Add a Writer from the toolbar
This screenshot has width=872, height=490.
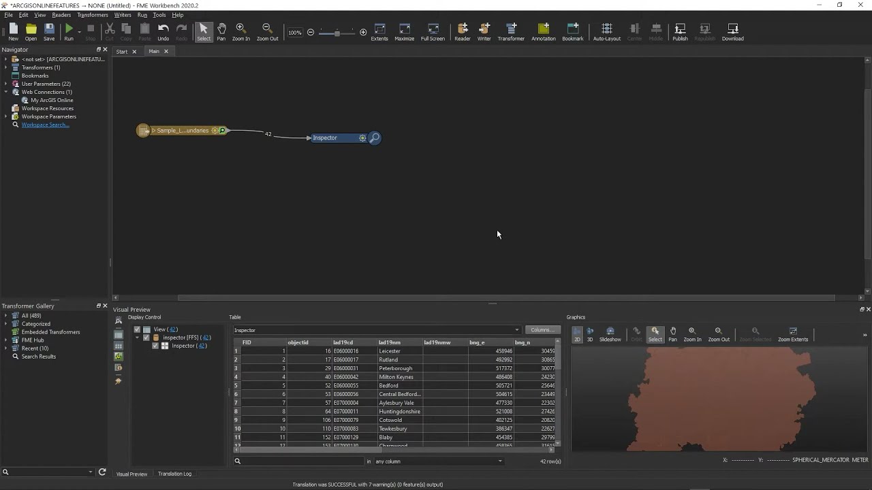(x=484, y=31)
